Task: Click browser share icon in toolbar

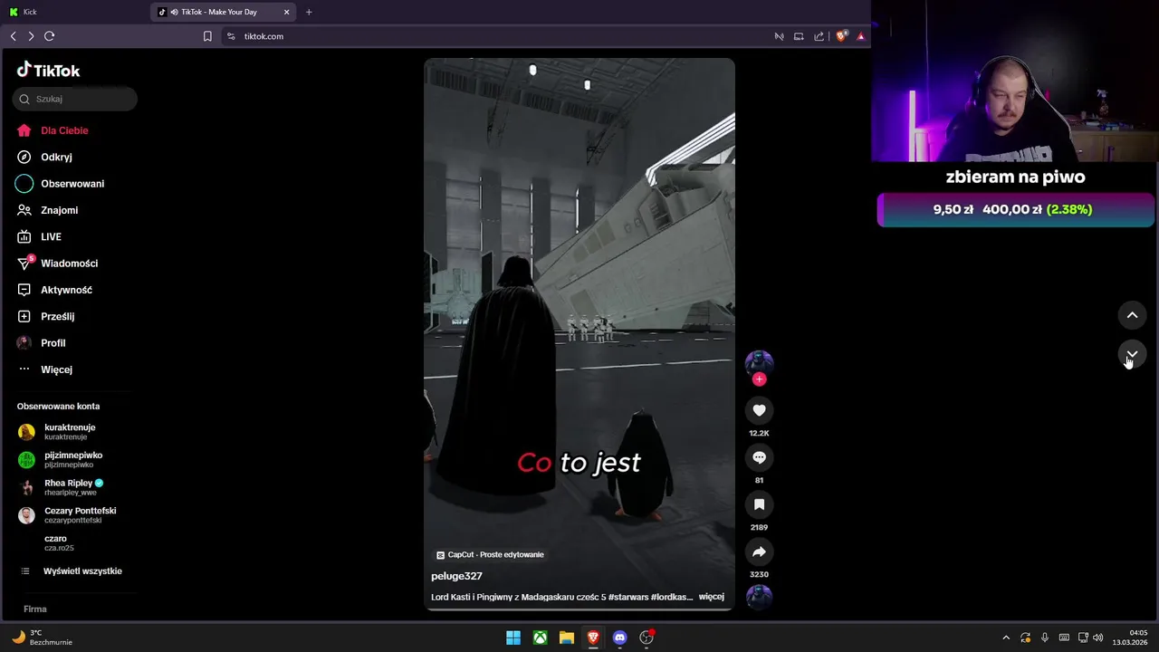Action: click(x=819, y=36)
